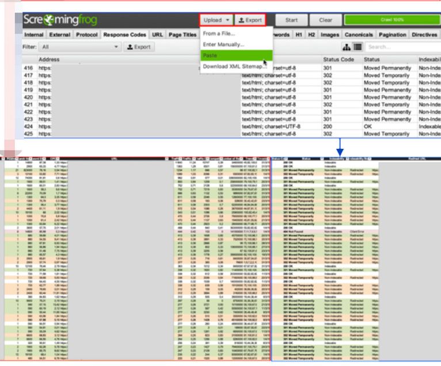Select 'From a File...' menu option
The image size is (441, 366).
tap(216, 34)
